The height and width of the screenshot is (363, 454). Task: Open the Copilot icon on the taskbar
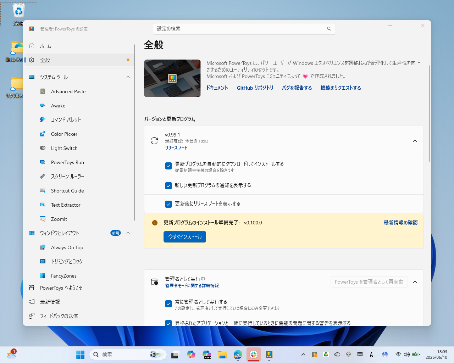tap(191, 354)
